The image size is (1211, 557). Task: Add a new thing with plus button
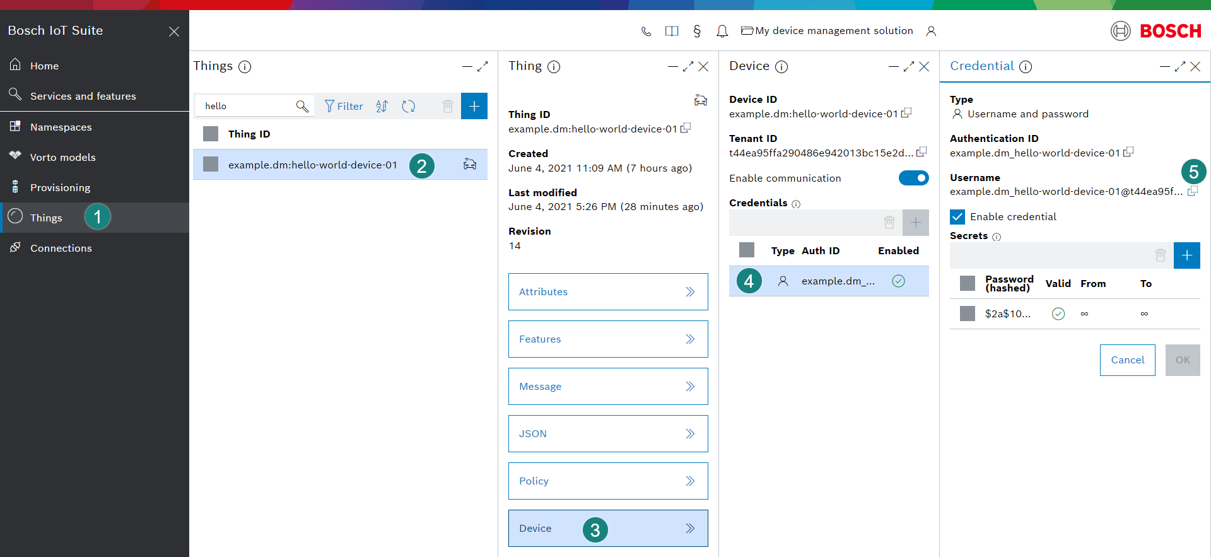pos(474,106)
